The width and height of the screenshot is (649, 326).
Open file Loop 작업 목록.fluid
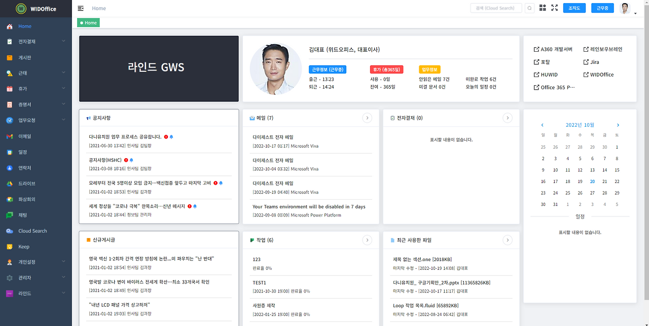(425, 305)
